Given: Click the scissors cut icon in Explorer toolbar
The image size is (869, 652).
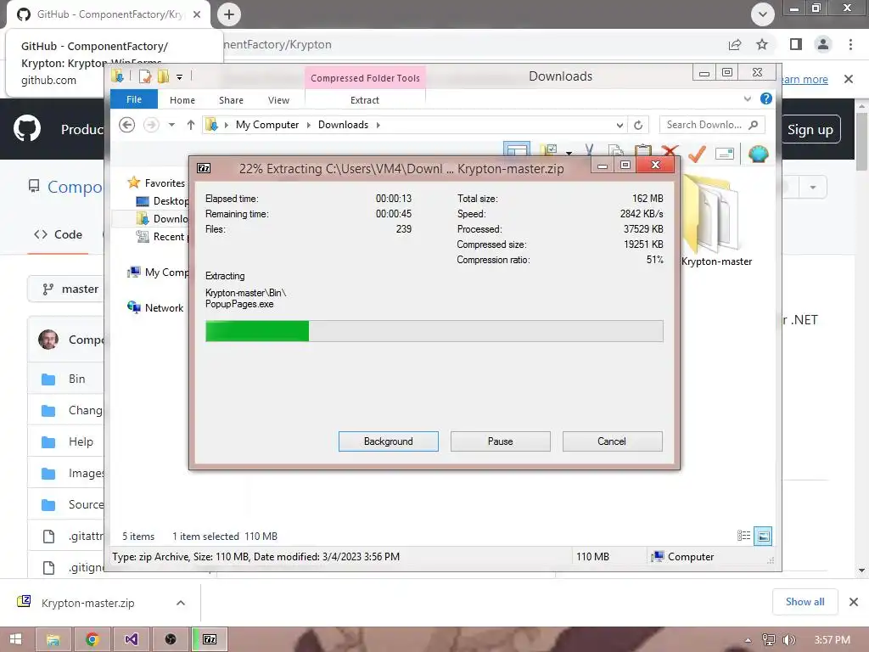Looking at the screenshot, I should pyautogui.click(x=589, y=150).
